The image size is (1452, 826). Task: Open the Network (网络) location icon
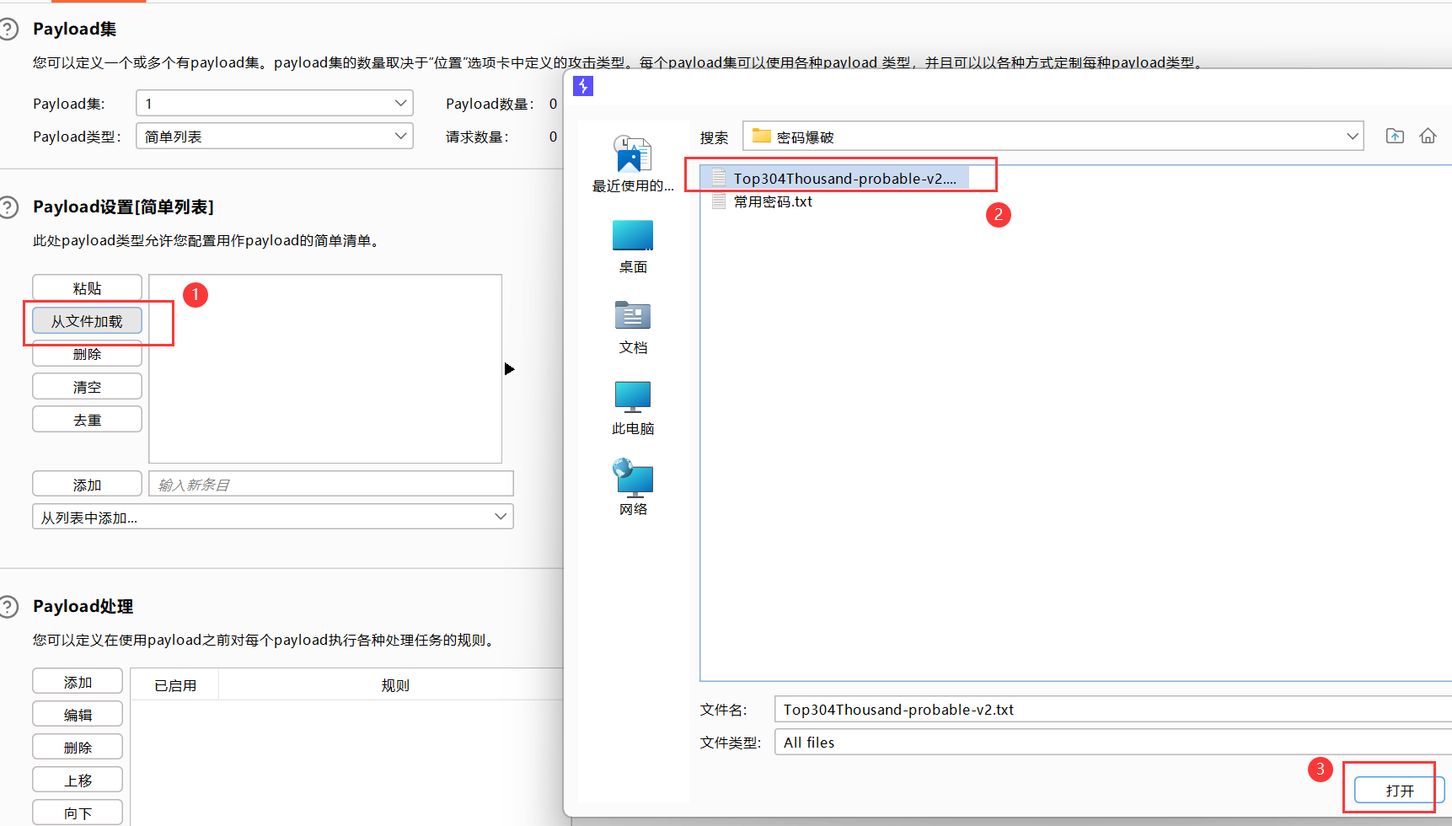[x=633, y=478]
